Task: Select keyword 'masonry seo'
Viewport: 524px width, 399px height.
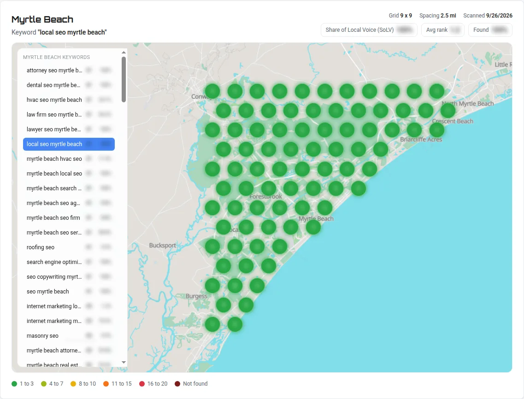Action: pyautogui.click(x=69, y=335)
